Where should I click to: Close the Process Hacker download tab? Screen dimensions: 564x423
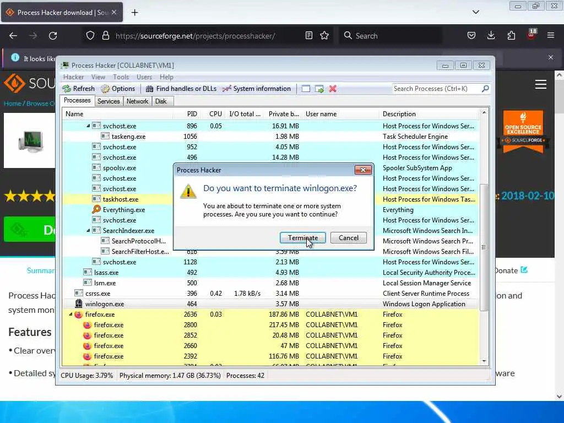coord(114,12)
